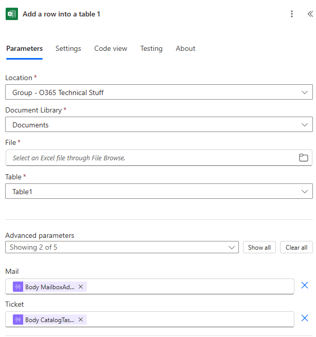The width and height of the screenshot is (316, 337).
Task: Click the Excel connector icon
Action: pos(12,14)
